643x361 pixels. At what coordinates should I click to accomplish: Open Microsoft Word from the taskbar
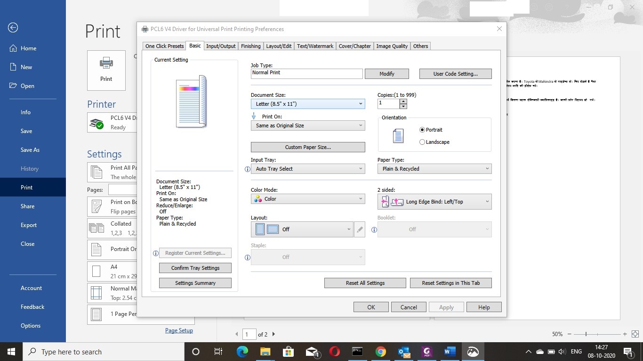tap(449, 352)
